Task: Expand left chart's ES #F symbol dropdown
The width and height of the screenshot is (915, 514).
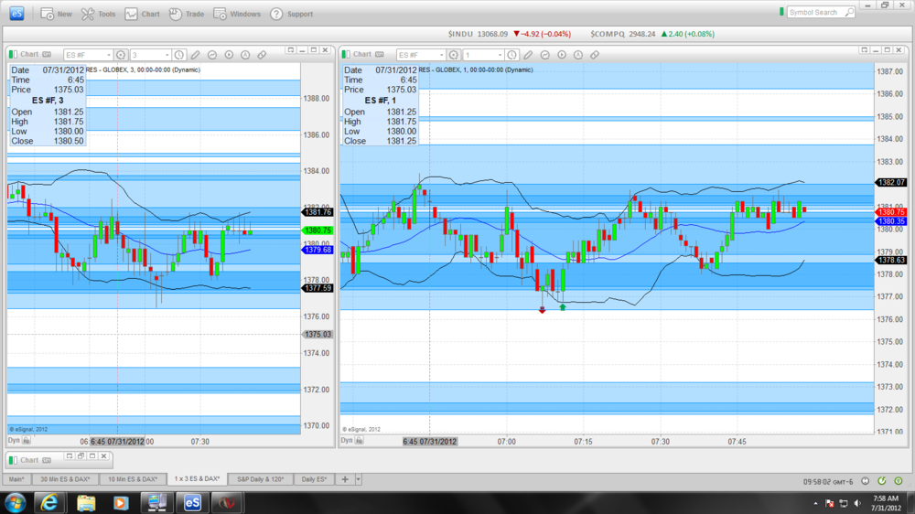Action: pyautogui.click(x=109, y=55)
